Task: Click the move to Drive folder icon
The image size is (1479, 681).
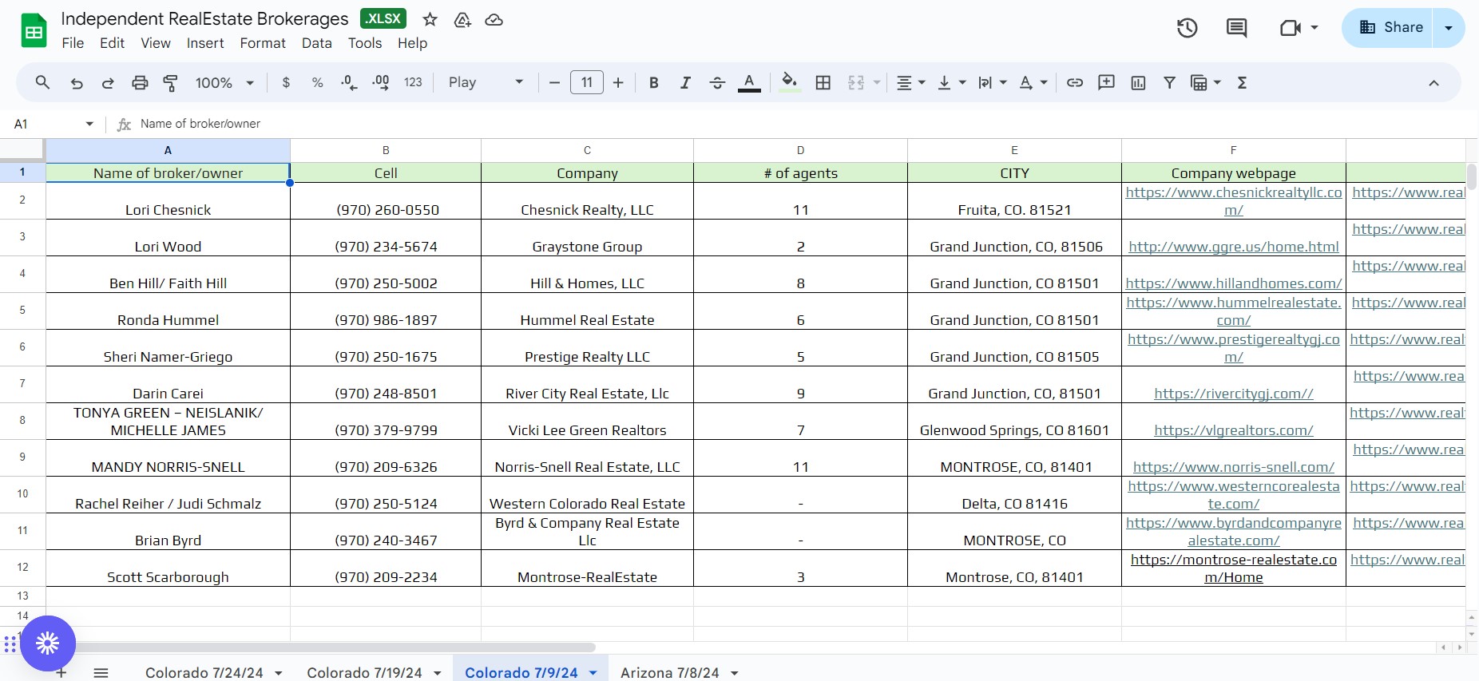Action: click(x=462, y=20)
